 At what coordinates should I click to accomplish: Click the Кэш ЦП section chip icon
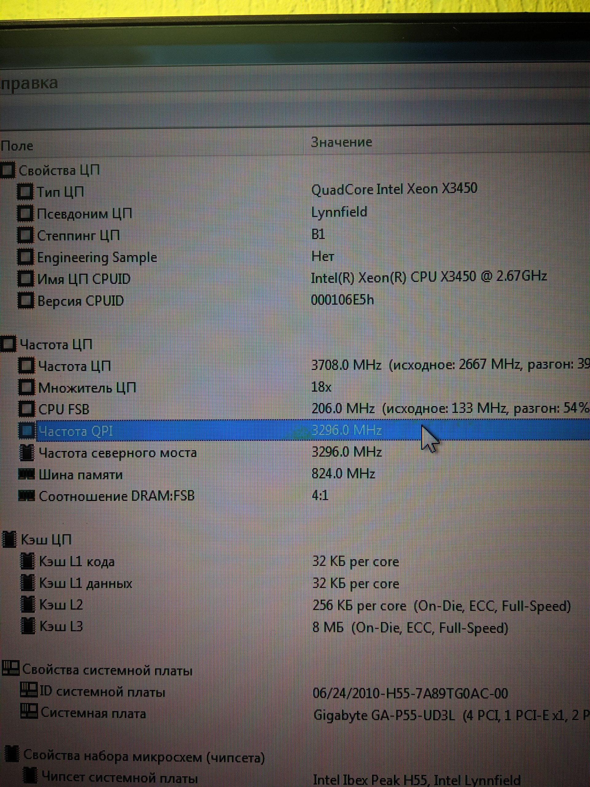tap(10, 540)
